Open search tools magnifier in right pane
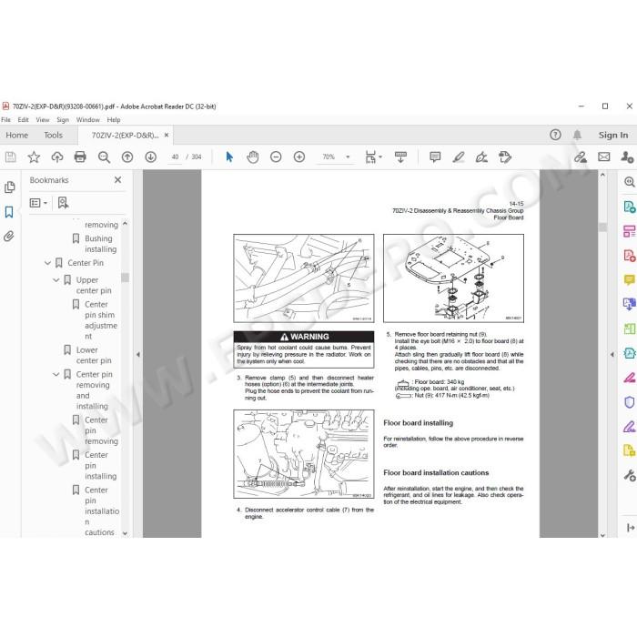 630,182
